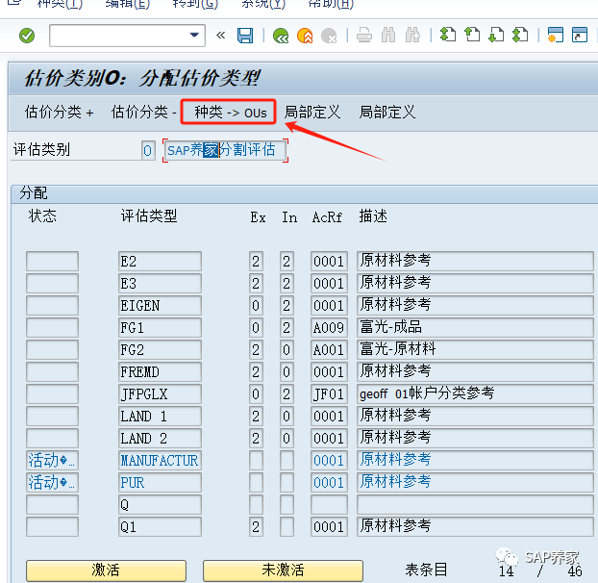Image resolution: width=598 pixels, height=583 pixels.
Task: Select the JFPGLX valuation type cell
Action: tap(160, 394)
